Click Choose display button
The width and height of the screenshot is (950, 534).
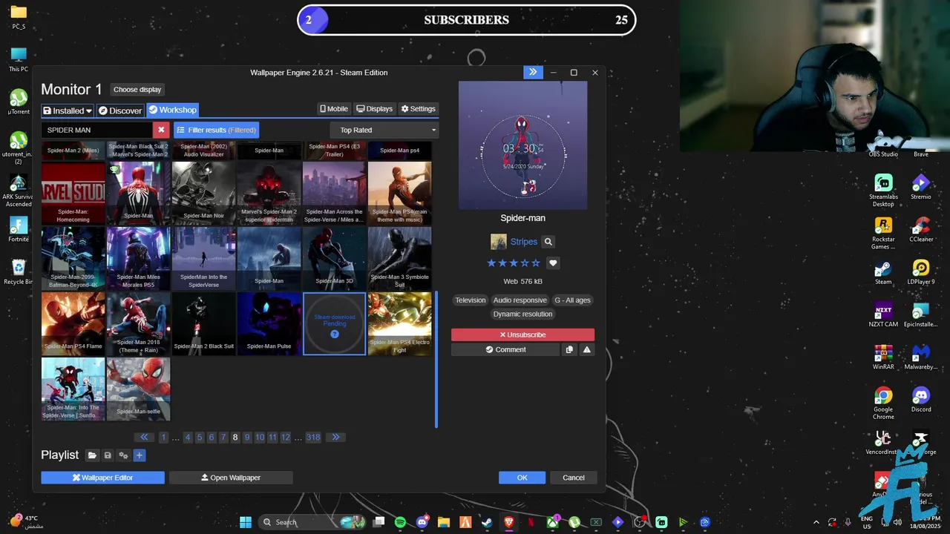[x=137, y=89]
